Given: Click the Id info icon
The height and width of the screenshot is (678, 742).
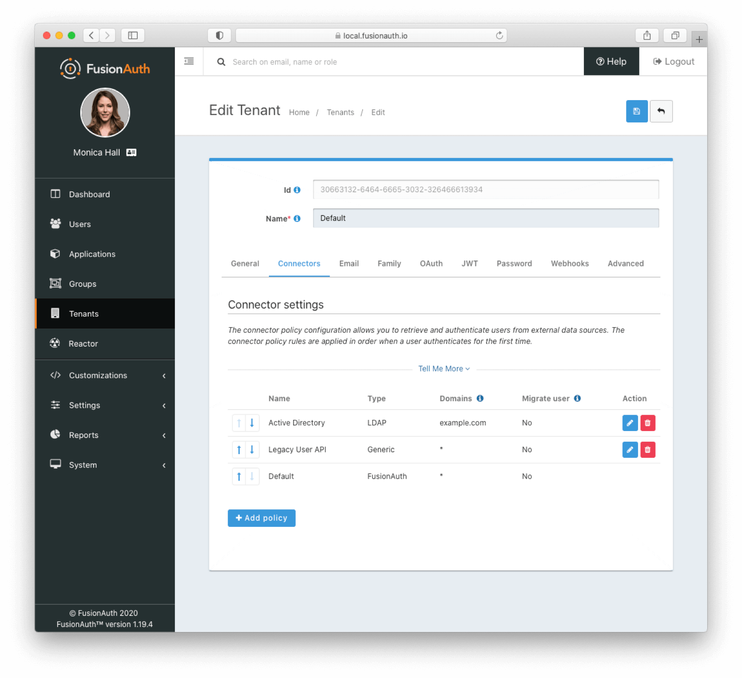Looking at the screenshot, I should tap(297, 190).
